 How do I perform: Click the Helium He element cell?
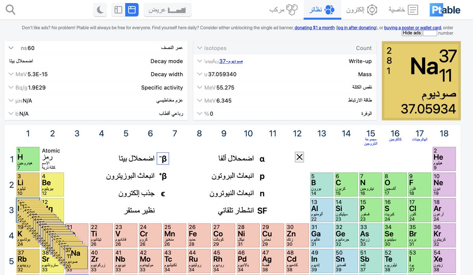(x=444, y=159)
